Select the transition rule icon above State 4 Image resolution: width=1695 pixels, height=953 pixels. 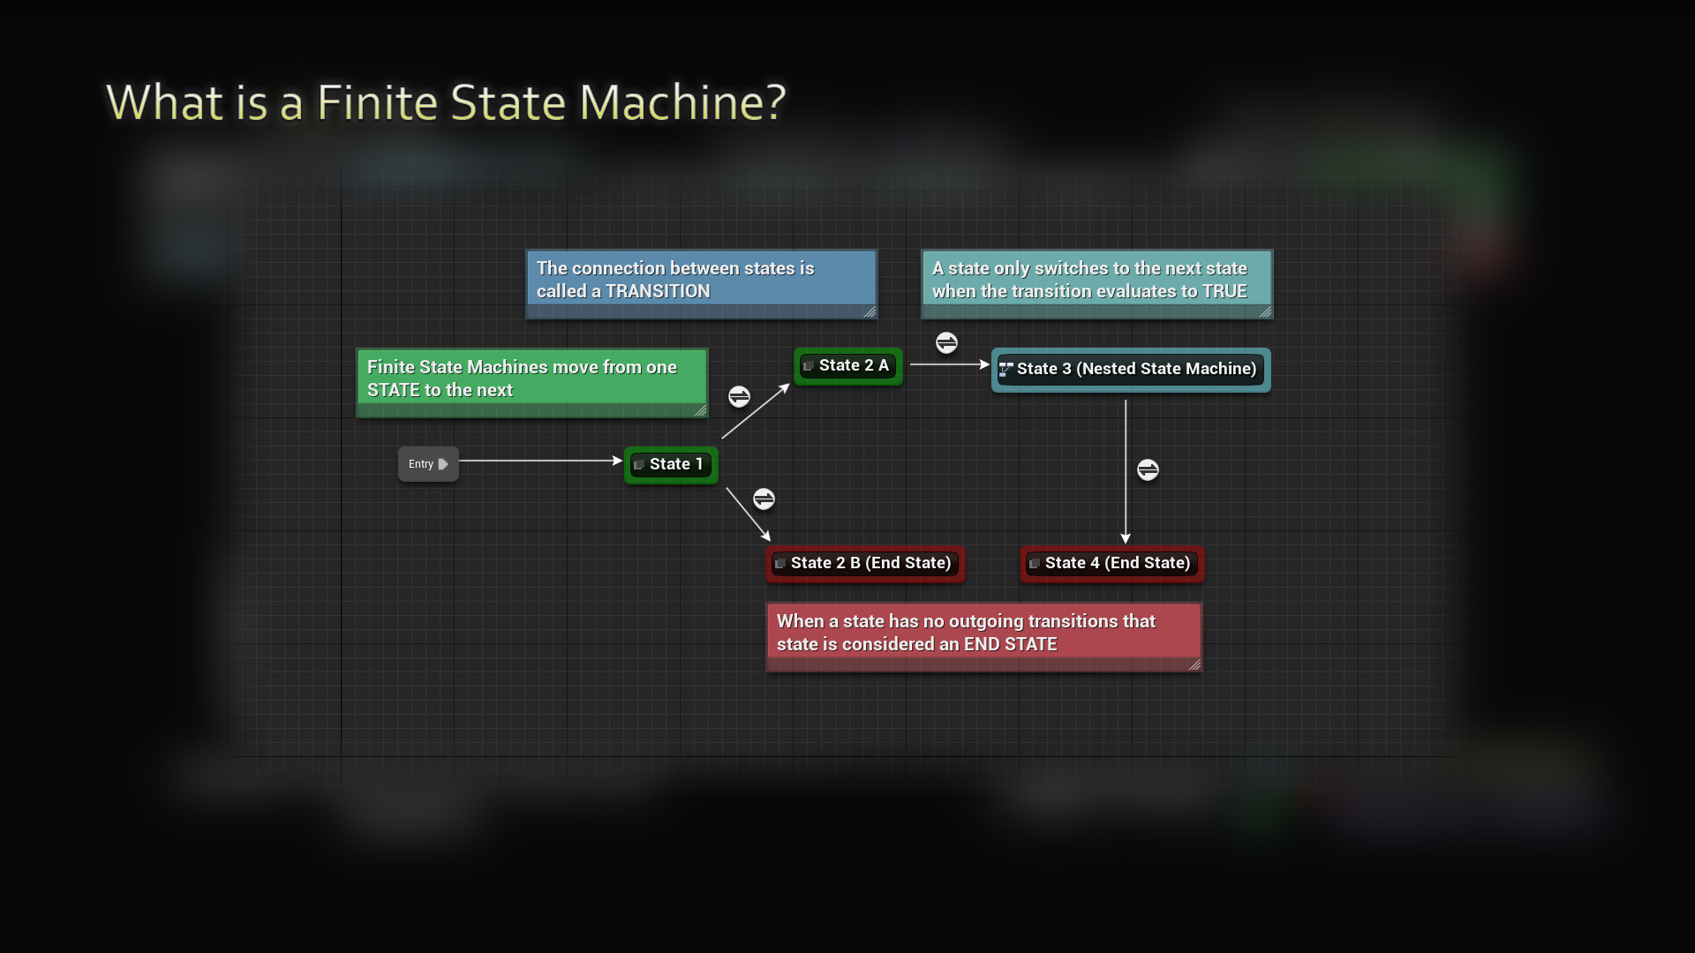pyautogui.click(x=1148, y=470)
